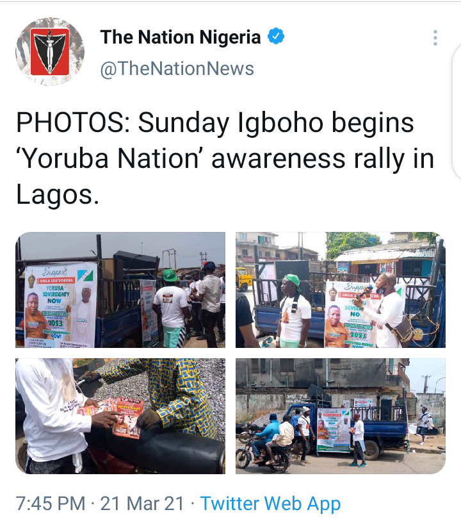Screen dimensions: 461x528
Task: Open The Nation Nigeria profile picture
Action: [x=50, y=52]
